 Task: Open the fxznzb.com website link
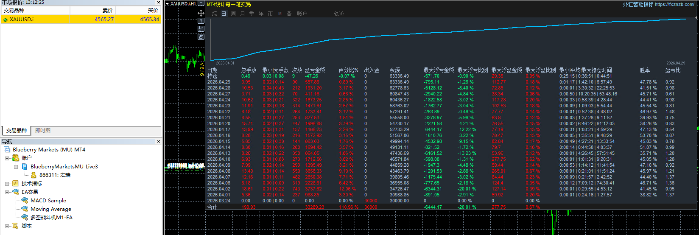coord(674,4)
